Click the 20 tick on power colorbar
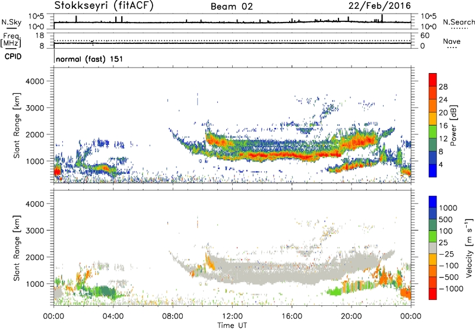Viewport: 475px width, 329px height. tap(443, 113)
